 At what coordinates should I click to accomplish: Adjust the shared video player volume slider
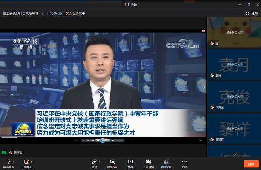pos(120,141)
